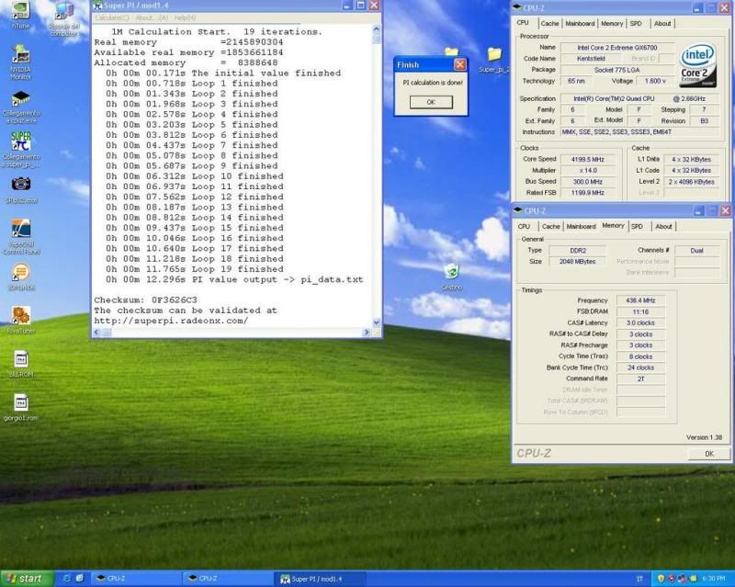
Task: Open About tab in CPU-Z Processor window
Action: point(662,24)
